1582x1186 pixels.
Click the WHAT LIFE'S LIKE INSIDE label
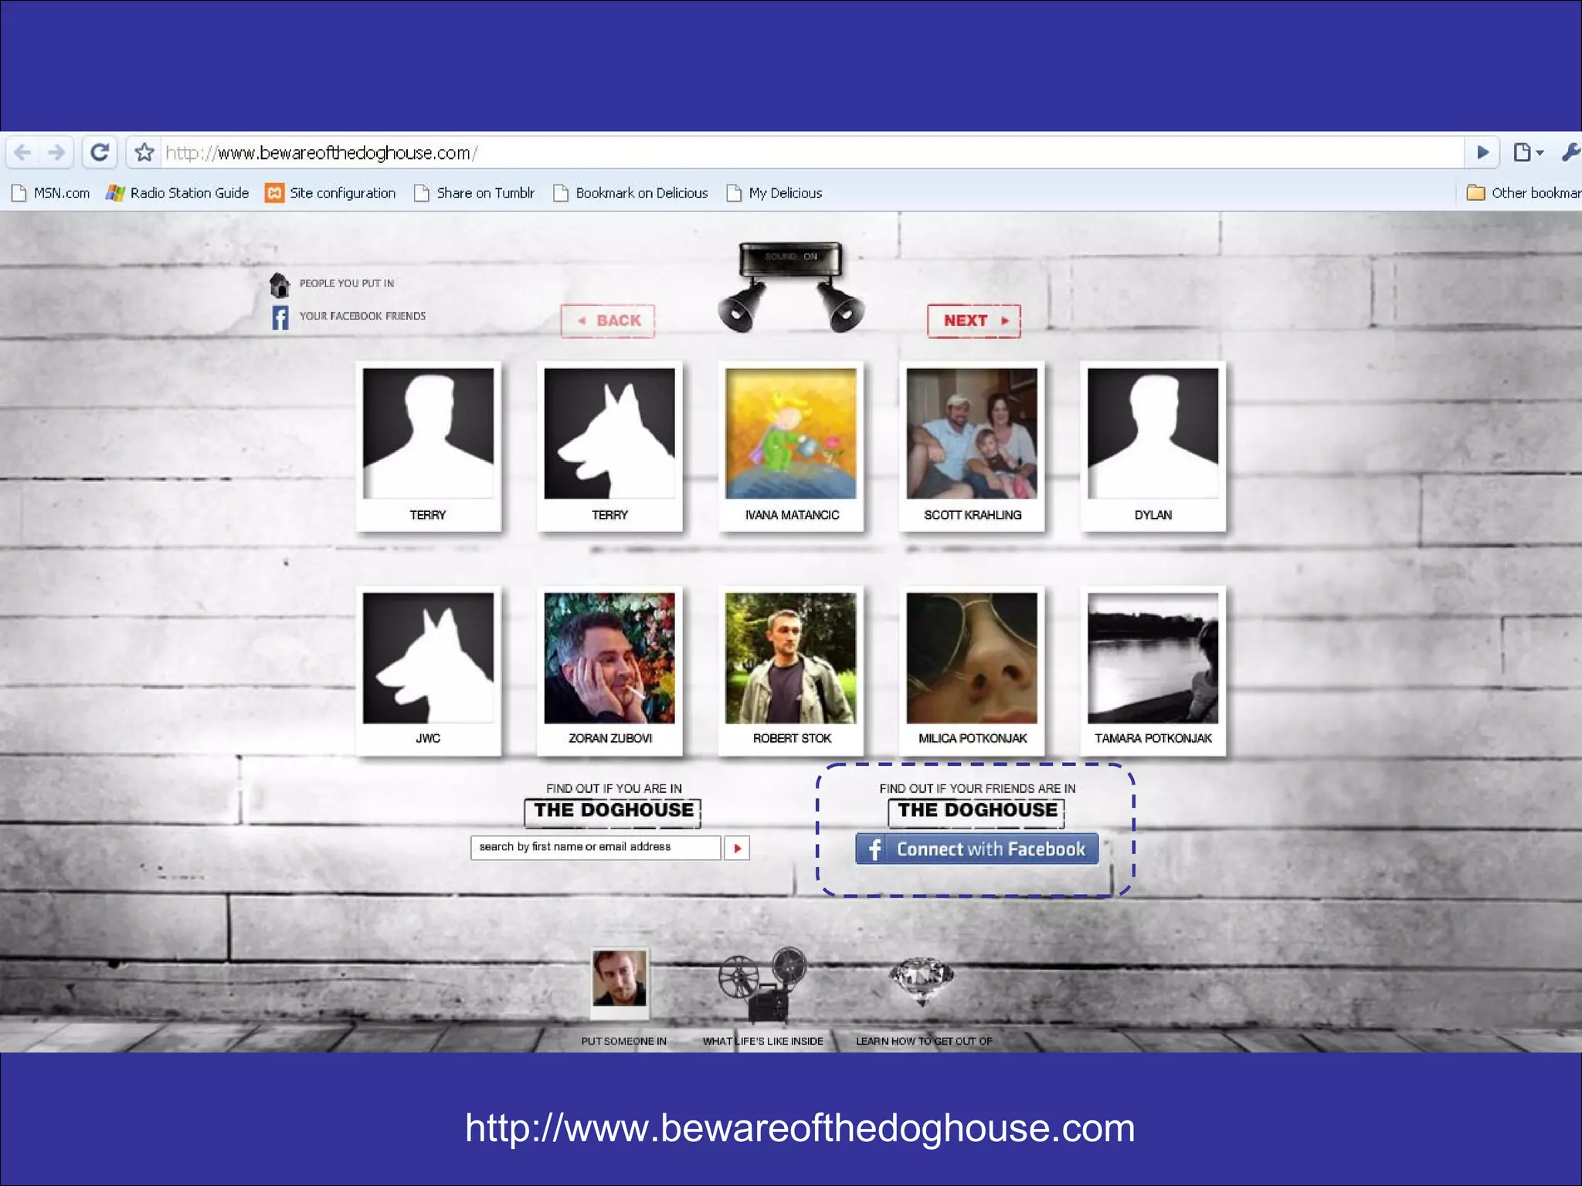click(762, 1041)
